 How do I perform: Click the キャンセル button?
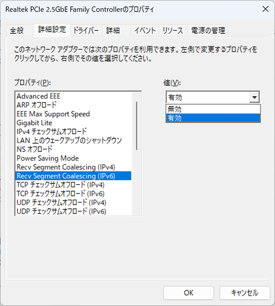coord(245,293)
